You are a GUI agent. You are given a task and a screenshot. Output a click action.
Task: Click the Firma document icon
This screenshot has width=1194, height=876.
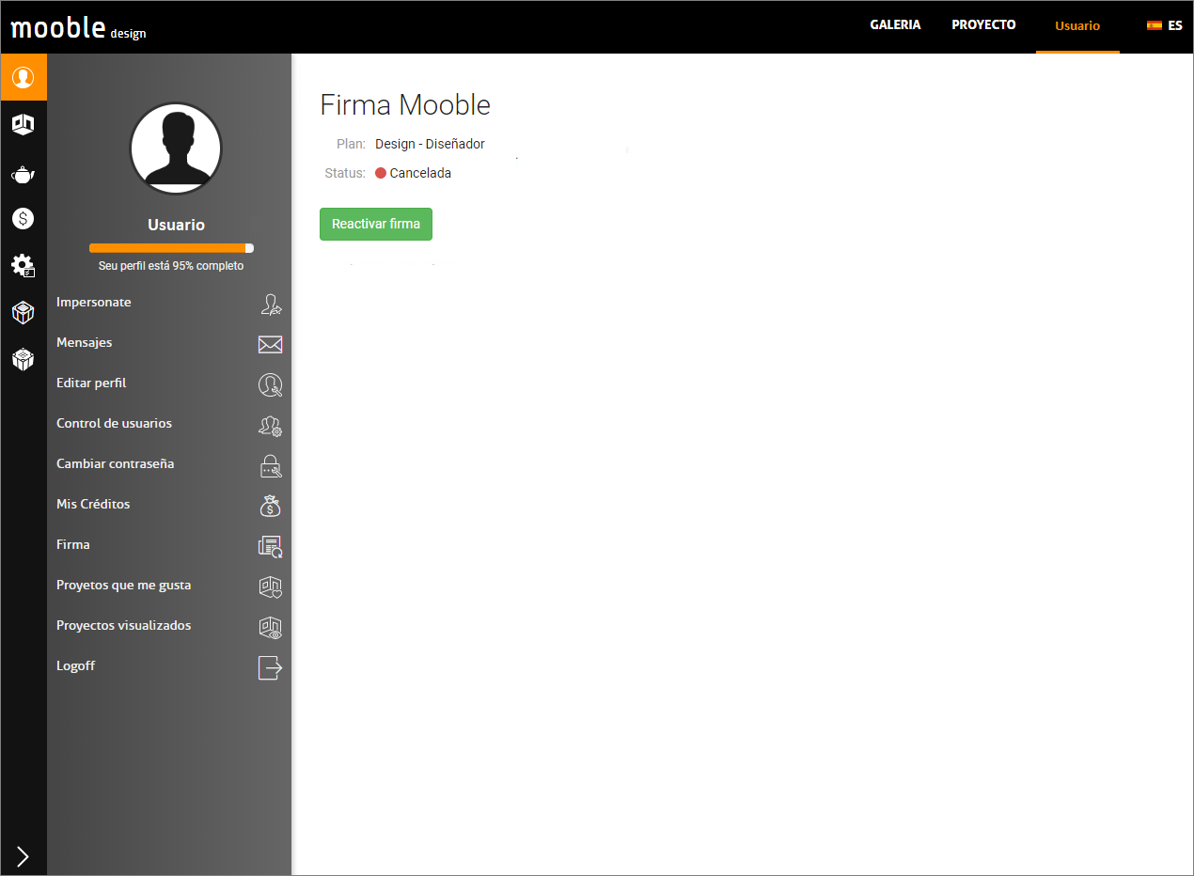coord(271,546)
